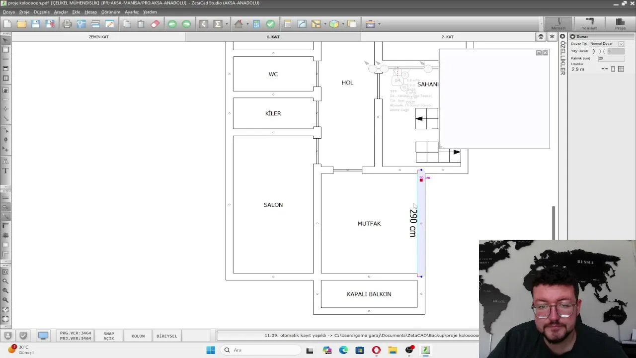The width and height of the screenshot is (636, 358).
Task: Switch to Mimari mode button
Action: pyautogui.click(x=558, y=24)
